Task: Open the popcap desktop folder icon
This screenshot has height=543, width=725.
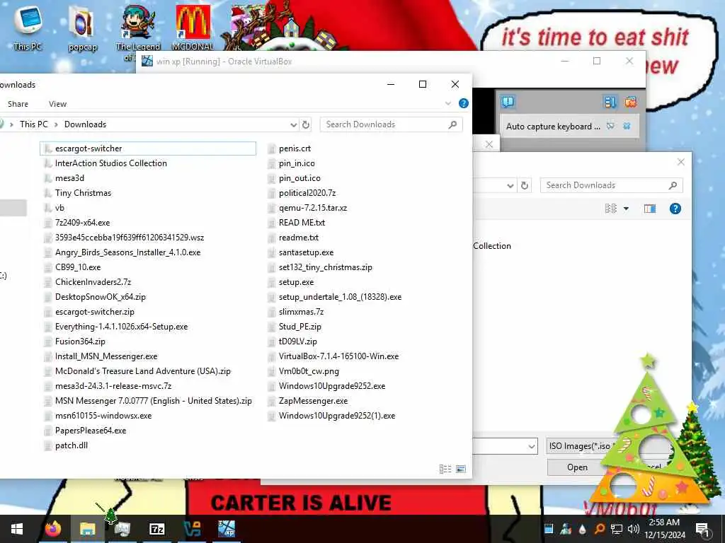Action: (82, 28)
